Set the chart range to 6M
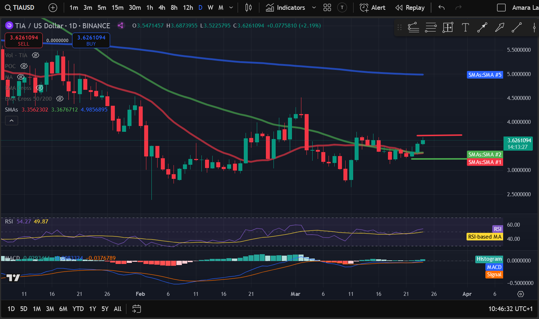This screenshot has width=539, height=319. point(63,309)
